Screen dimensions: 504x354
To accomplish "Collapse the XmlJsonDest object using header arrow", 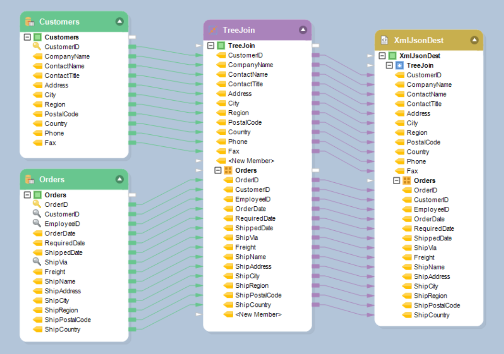I will [474, 40].
